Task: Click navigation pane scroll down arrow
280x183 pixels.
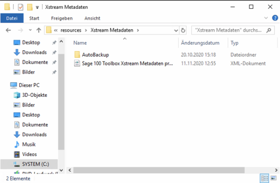Action: [x=61, y=170]
